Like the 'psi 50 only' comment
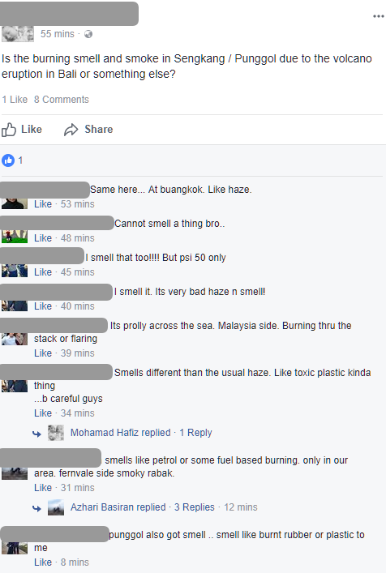Viewport: 386px width, 573px height. point(43,272)
